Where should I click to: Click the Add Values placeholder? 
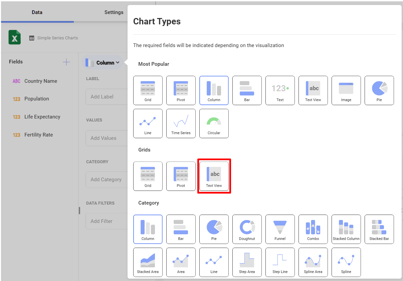pos(104,138)
